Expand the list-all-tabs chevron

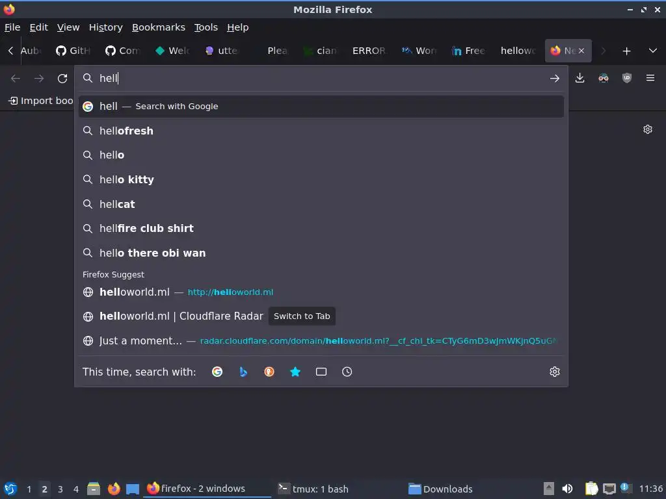coord(653,51)
